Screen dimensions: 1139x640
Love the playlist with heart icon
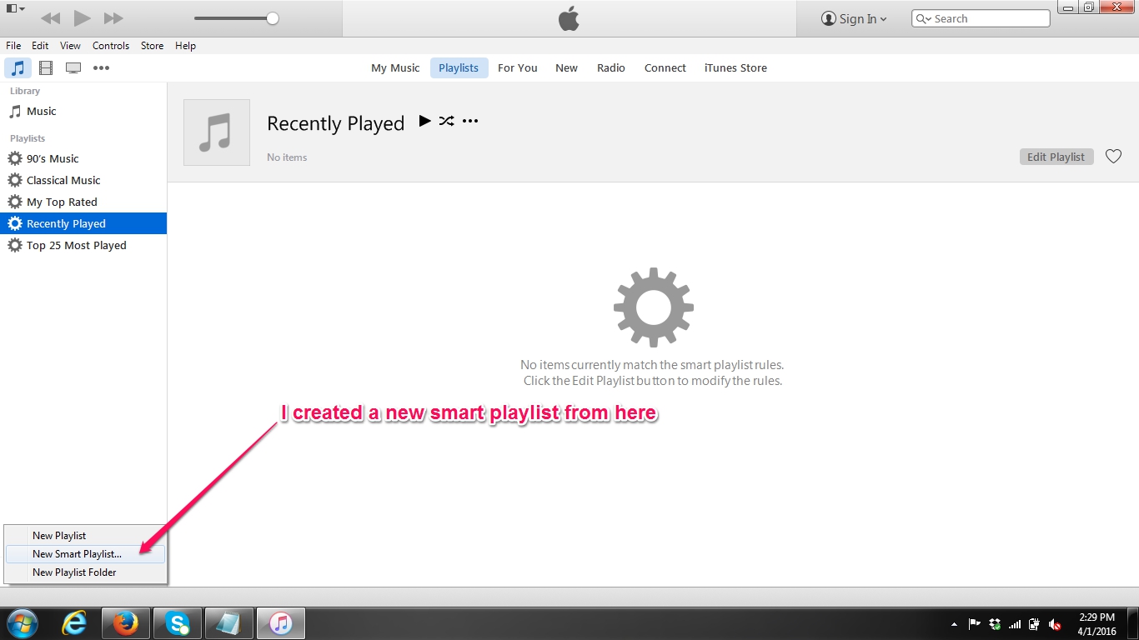1113,156
